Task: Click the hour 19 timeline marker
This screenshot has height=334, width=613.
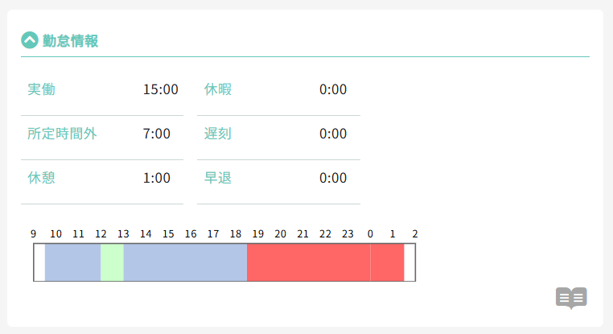Action: coord(258,234)
